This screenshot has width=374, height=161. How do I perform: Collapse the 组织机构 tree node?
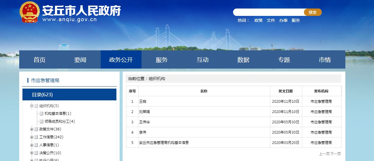pos(32,106)
